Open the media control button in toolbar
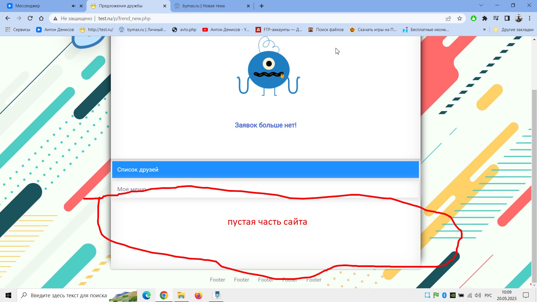537x302 pixels. [496, 18]
